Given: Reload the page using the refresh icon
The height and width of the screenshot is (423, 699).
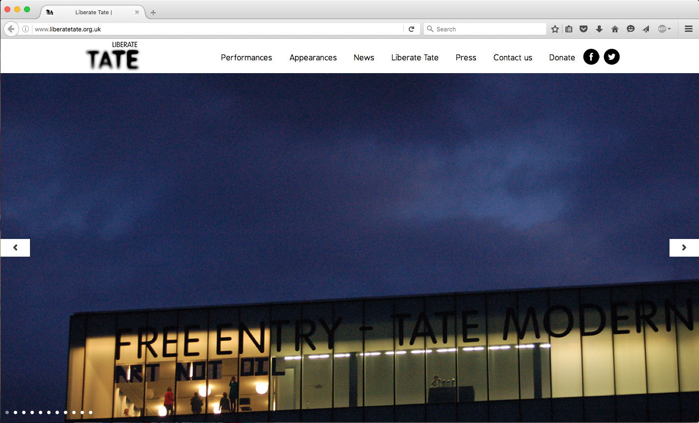Looking at the screenshot, I should 412,29.
